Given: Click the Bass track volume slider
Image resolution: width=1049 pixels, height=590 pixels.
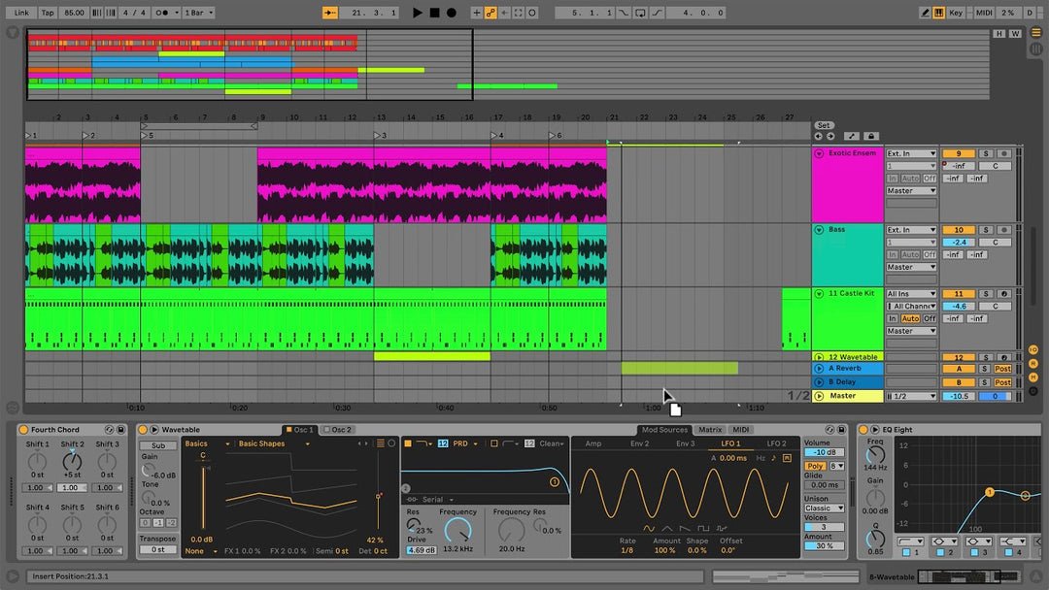Looking at the screenshot, I should 959,243.
